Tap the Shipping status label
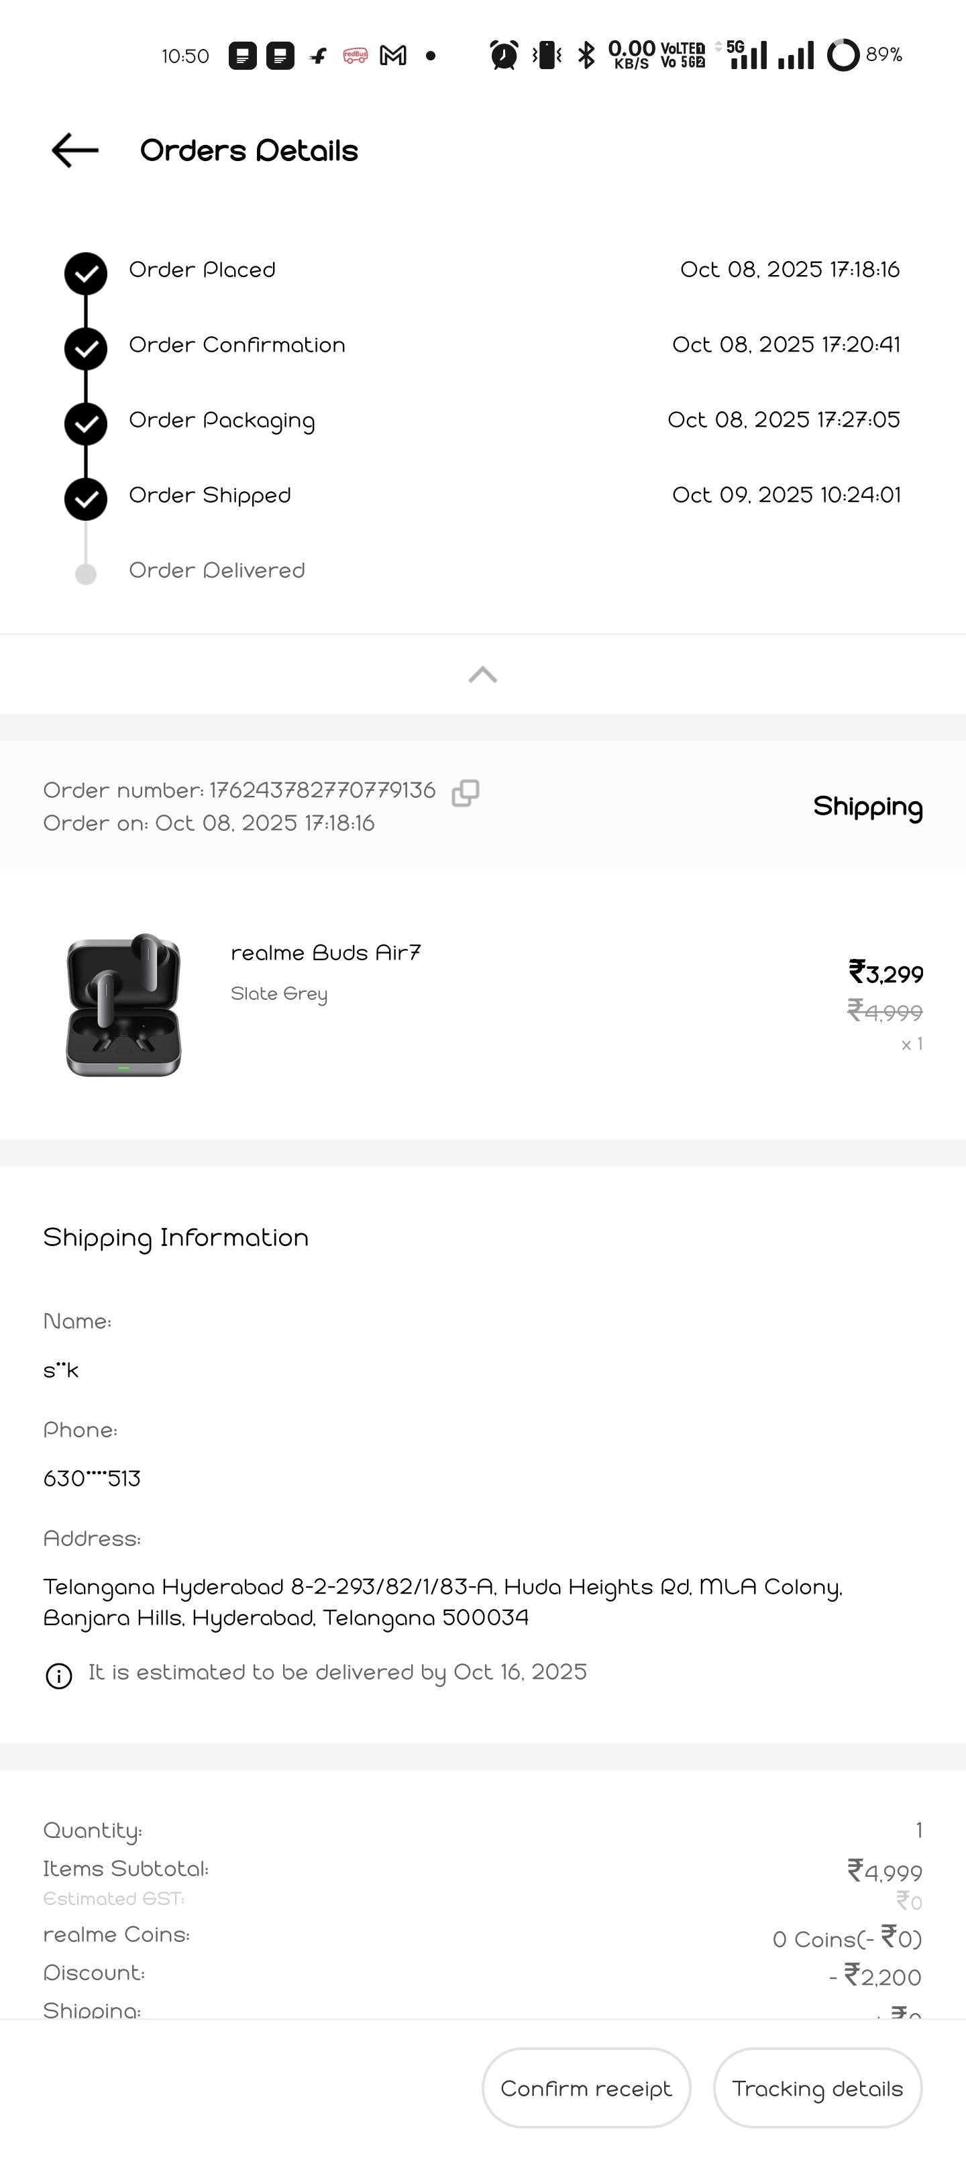Viewport: 966px width, 2158px height. click(867, 807)
